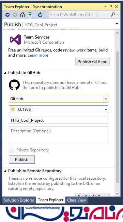
Task: Switch to the Solution Explorer tab
Action: [19, 200]
